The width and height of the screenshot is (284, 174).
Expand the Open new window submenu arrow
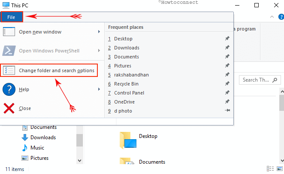coord(99,32)
